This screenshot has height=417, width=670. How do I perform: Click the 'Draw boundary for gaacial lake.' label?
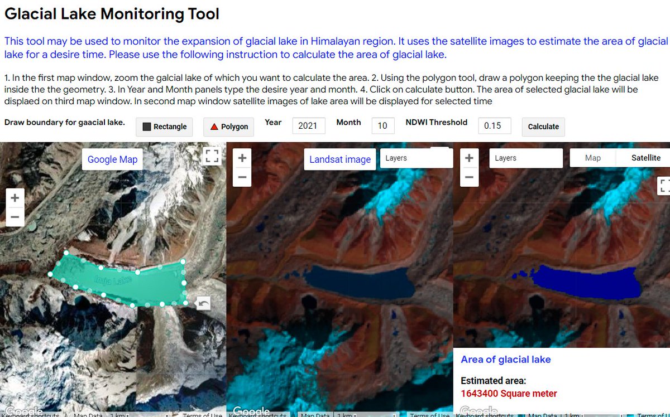point(65,122)
